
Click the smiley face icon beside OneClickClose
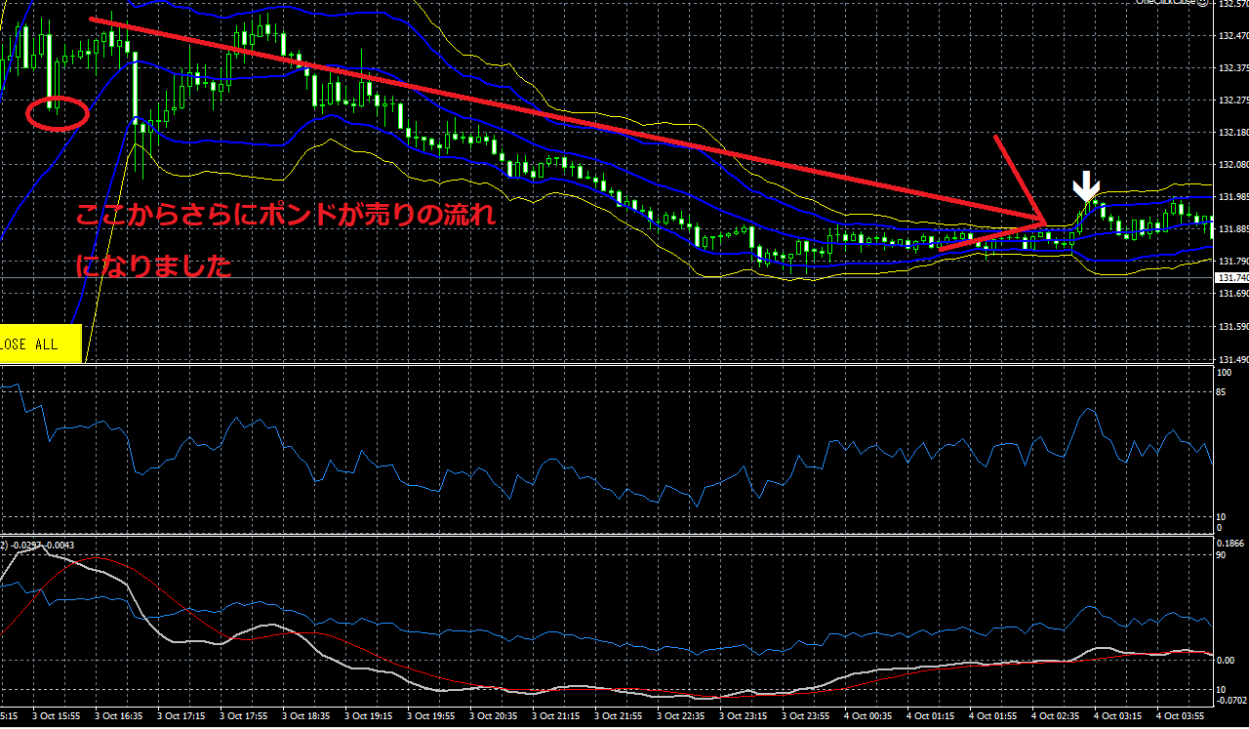(1199, 3)
